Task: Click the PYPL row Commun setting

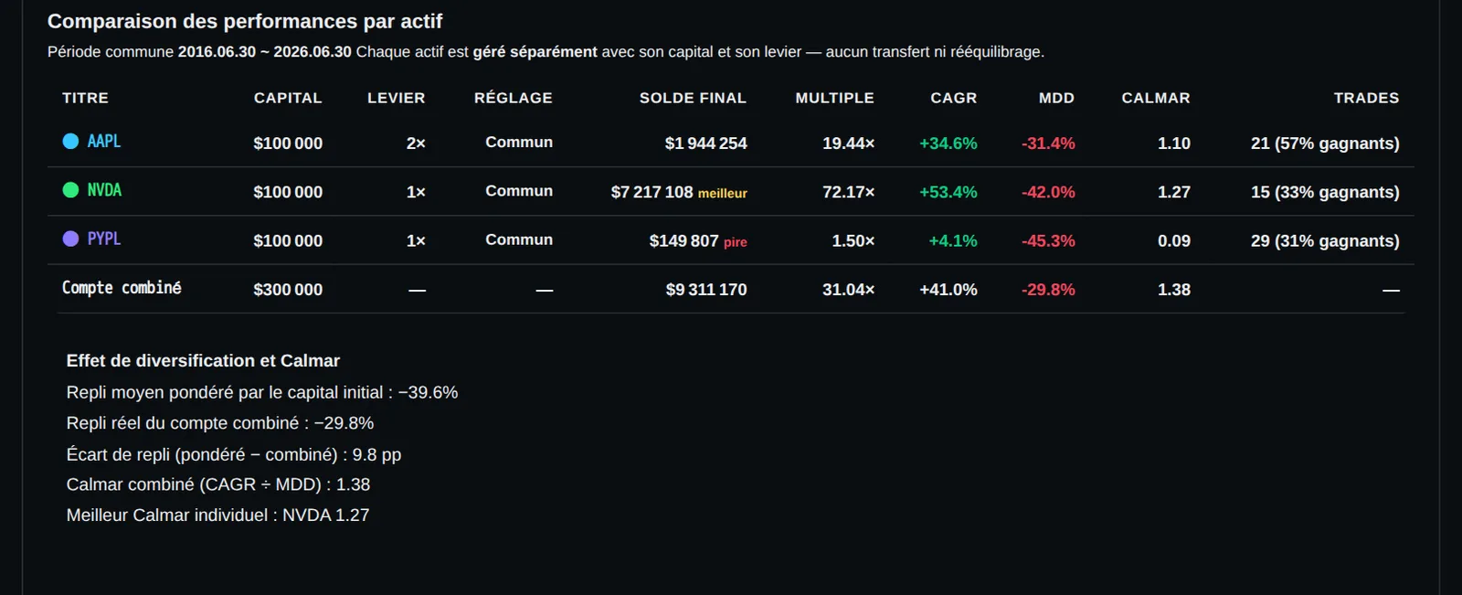Action: pos(519,239)
